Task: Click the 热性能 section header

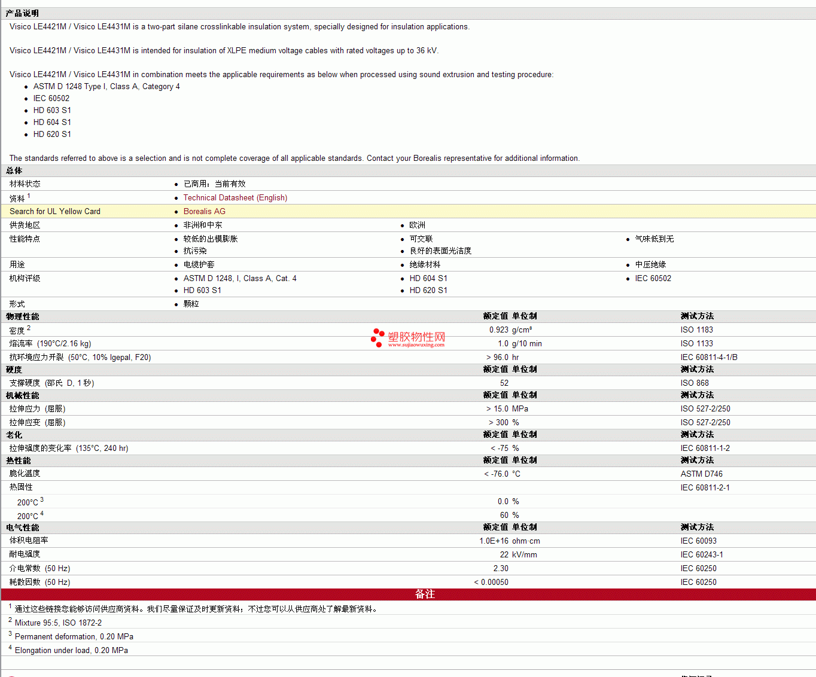Action: (19, 461)
